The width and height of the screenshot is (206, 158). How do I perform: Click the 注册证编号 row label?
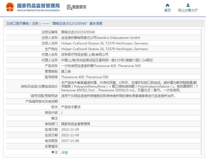50,32
